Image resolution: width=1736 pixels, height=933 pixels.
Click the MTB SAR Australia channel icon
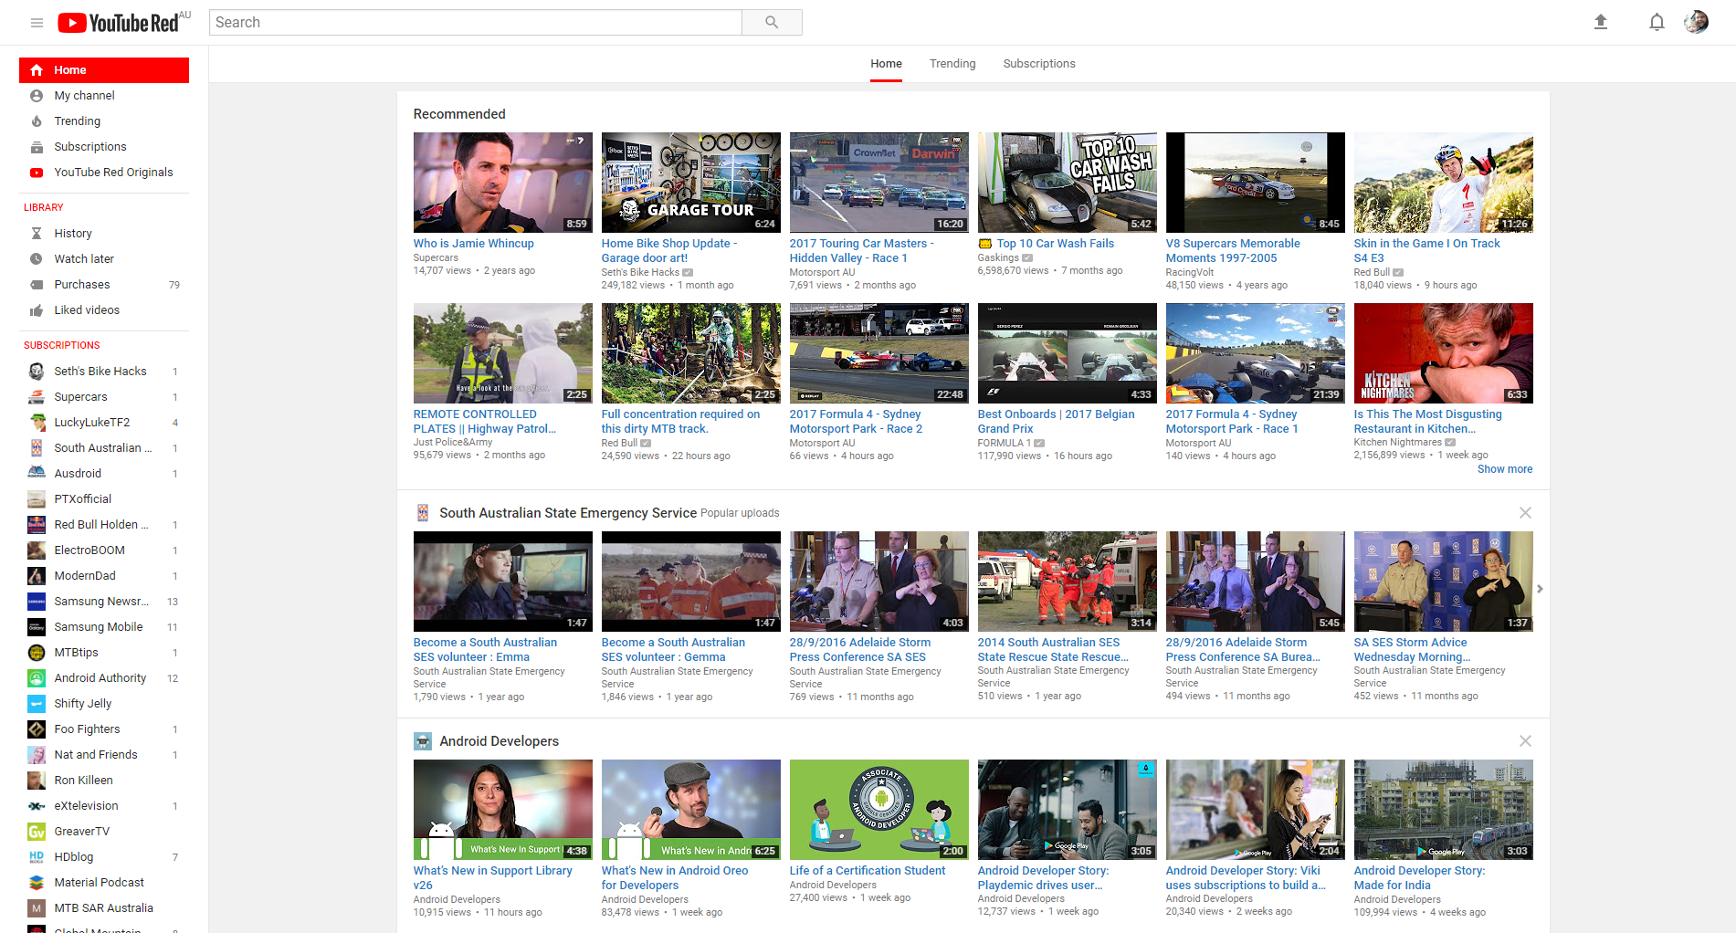[x=37, y=908]
